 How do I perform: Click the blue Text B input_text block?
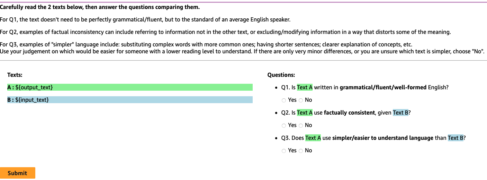[x=130, y=100]
